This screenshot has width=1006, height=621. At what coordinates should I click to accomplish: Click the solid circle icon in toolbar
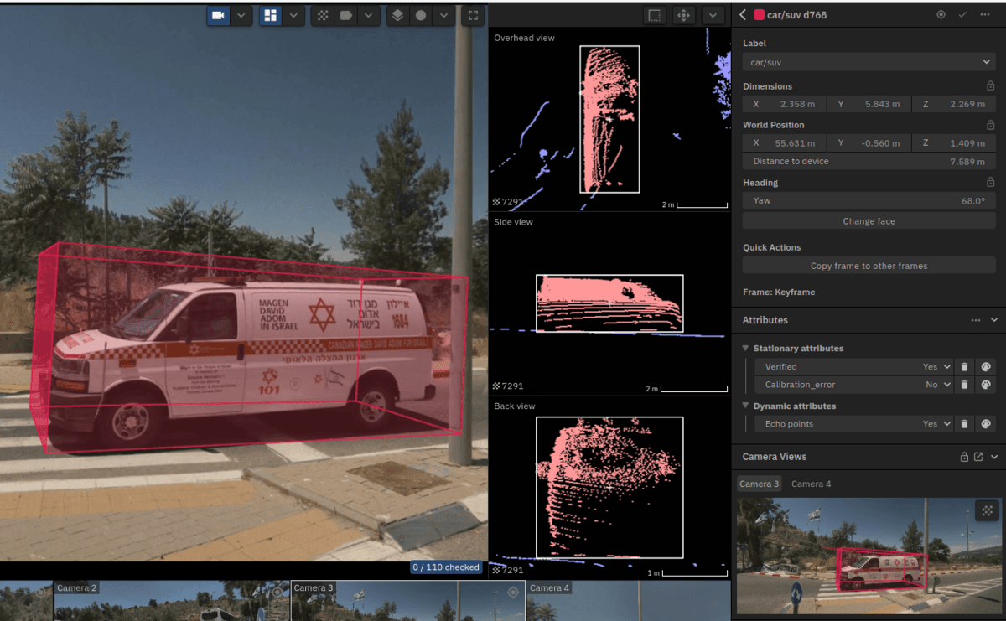click(x=421, y=15)
